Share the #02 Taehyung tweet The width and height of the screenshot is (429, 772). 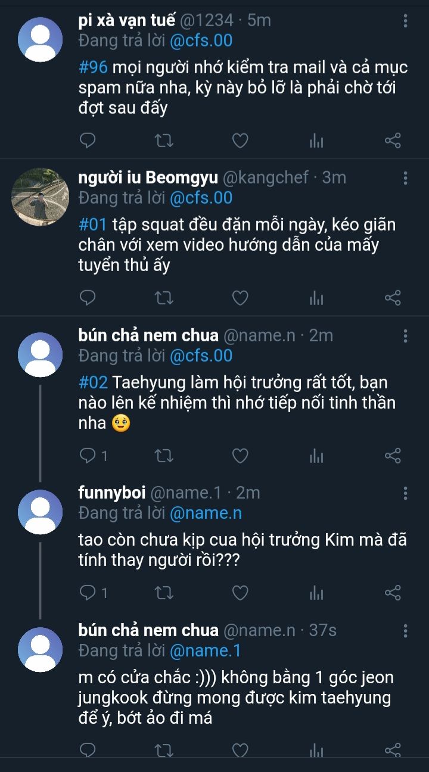pyautogui.click(x=393, y=456)
